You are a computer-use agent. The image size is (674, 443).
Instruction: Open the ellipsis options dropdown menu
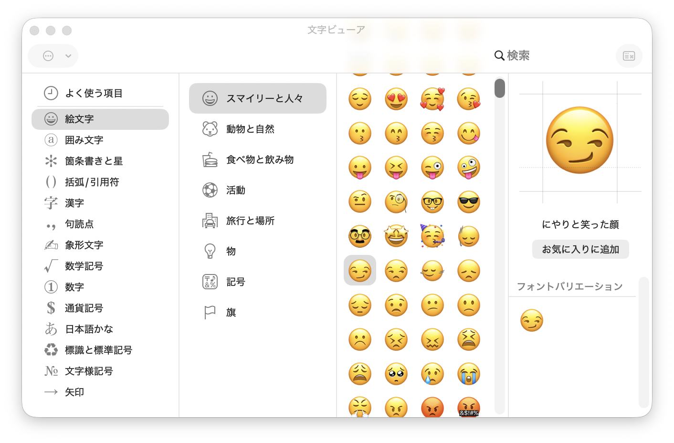(x=48, y=56)
